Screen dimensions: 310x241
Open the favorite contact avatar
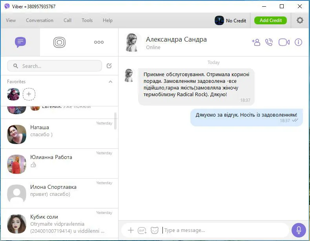(13, 94)
